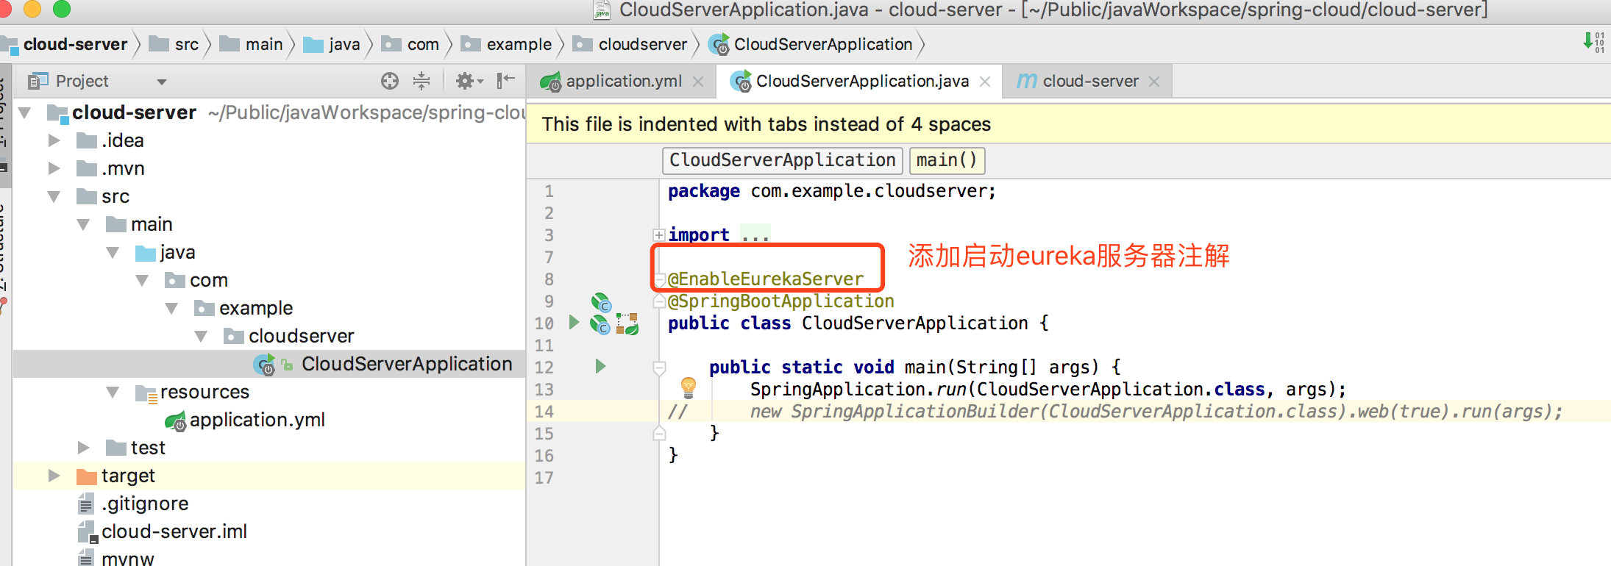Collapse the com package arrow
Viewport: 1611px width, 566px height.
142,281
